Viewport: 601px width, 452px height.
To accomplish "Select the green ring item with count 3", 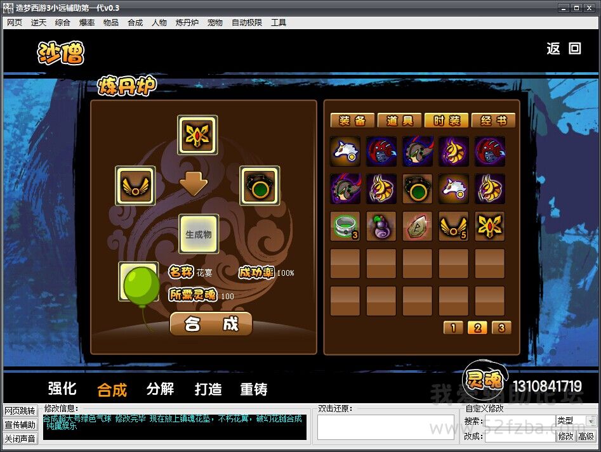I will coord(345,226).
